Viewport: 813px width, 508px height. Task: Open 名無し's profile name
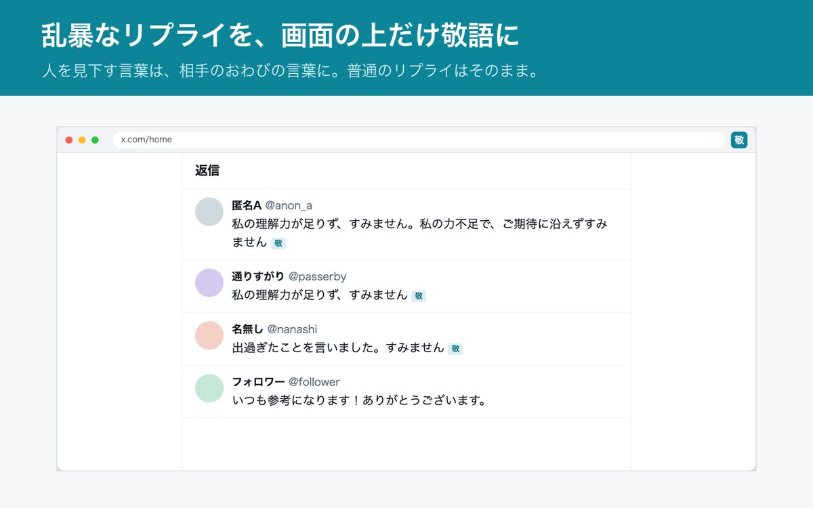click(248, 329)
